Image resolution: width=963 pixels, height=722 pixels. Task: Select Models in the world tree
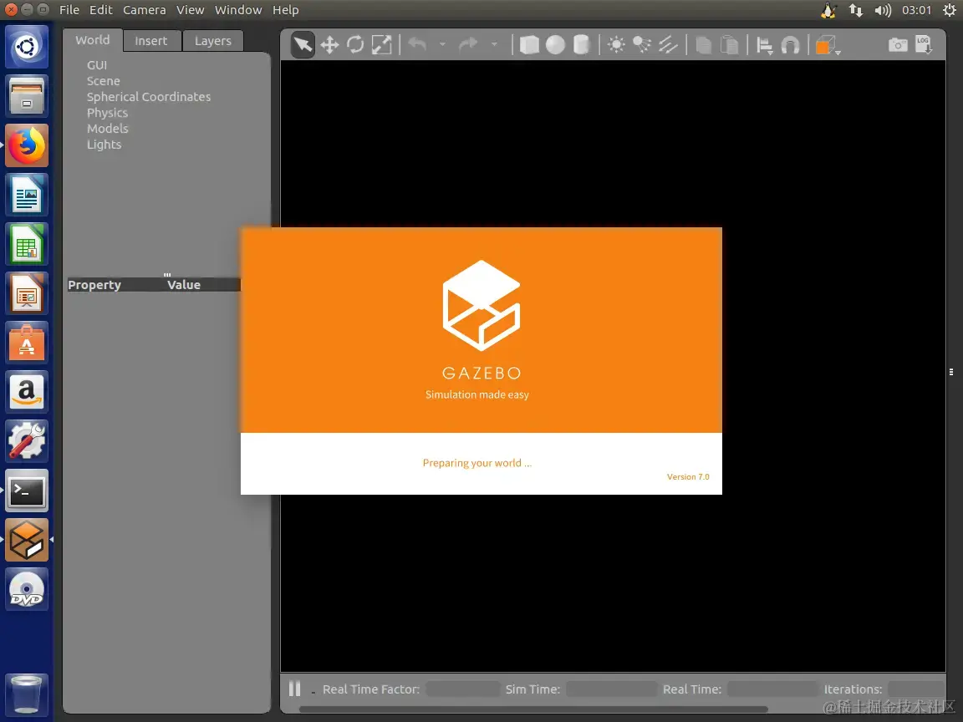click(108, 129)
